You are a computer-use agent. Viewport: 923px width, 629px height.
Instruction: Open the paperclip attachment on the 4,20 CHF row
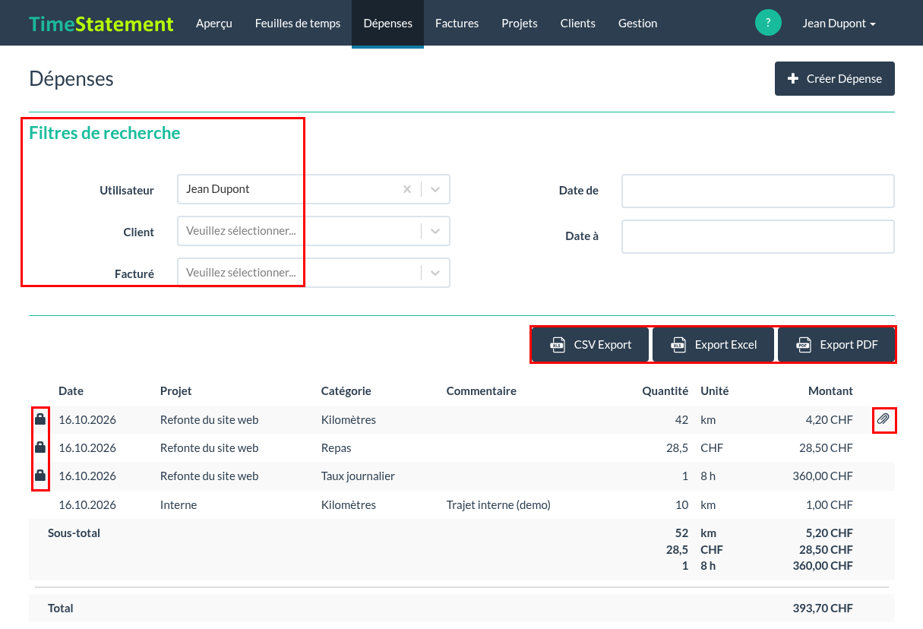coord(883,419)
